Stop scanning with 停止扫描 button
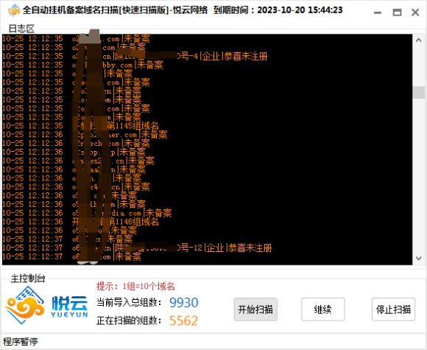427x350 pixels. tap(394, 309)
